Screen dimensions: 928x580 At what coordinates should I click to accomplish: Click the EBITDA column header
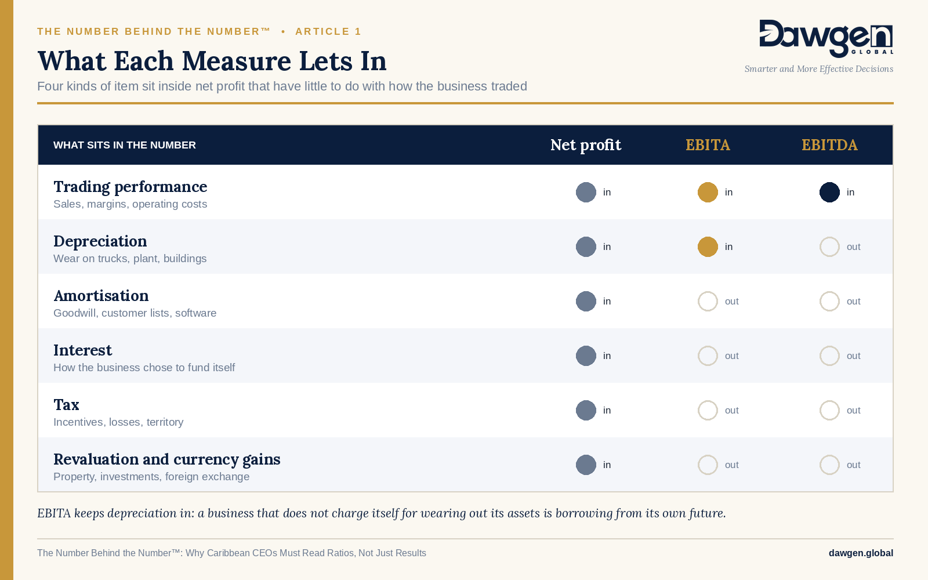click(829, 145)
